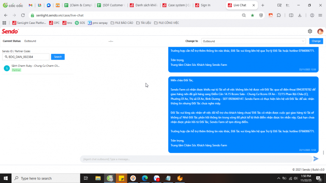Screen dimensions: 326x183
Task: Switch to the Case system tab
Action: tap(176, 5)
